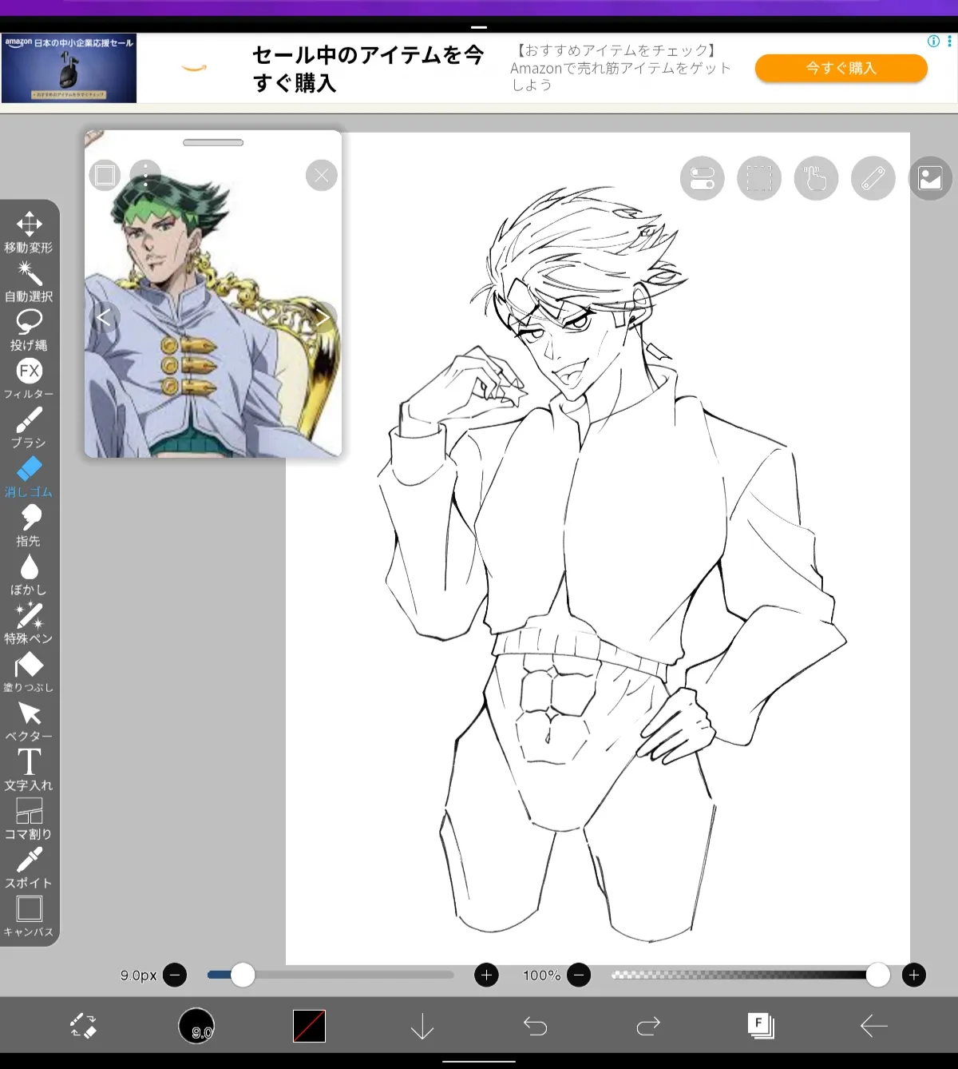
Task: Select the 投げ縄 lasso tool
Action: tap(29, 330)
